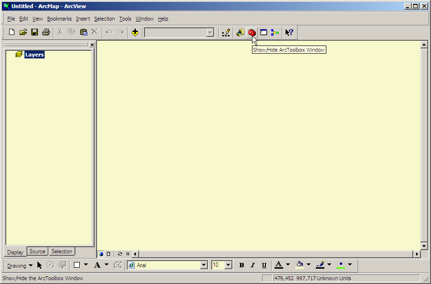Open the font size 10 dropdown
Viewport: 431px width, 284px height.
point(228,265)
